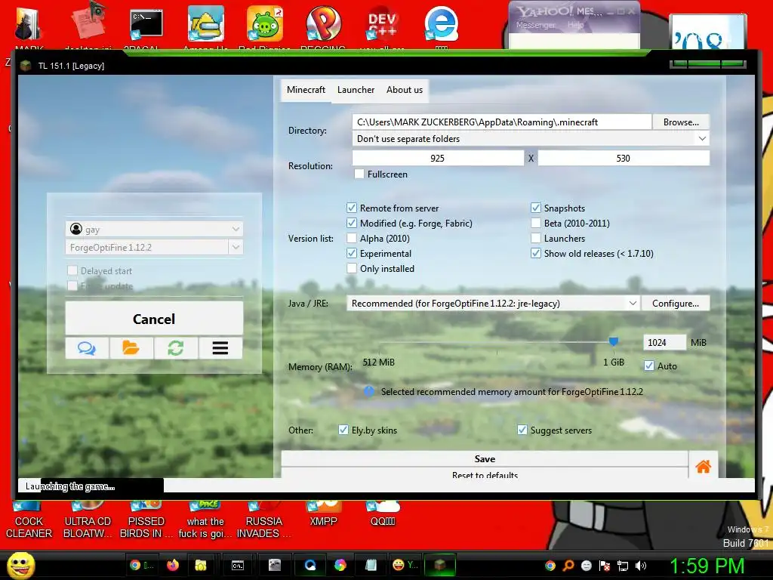
Task: Click the Browse... button
Action: [681, 122]
